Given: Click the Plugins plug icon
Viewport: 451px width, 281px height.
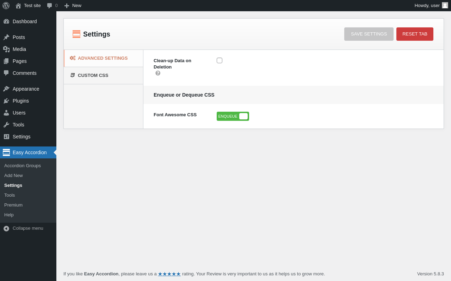Looking at the screenshot, I should click(6, 101).
